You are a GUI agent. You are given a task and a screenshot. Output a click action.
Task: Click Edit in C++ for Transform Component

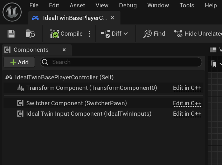pyautogui.click(x=187, y=88)
